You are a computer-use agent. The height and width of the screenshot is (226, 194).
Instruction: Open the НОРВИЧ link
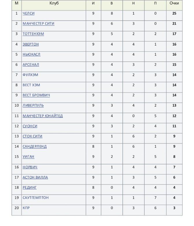click(30, 167)
